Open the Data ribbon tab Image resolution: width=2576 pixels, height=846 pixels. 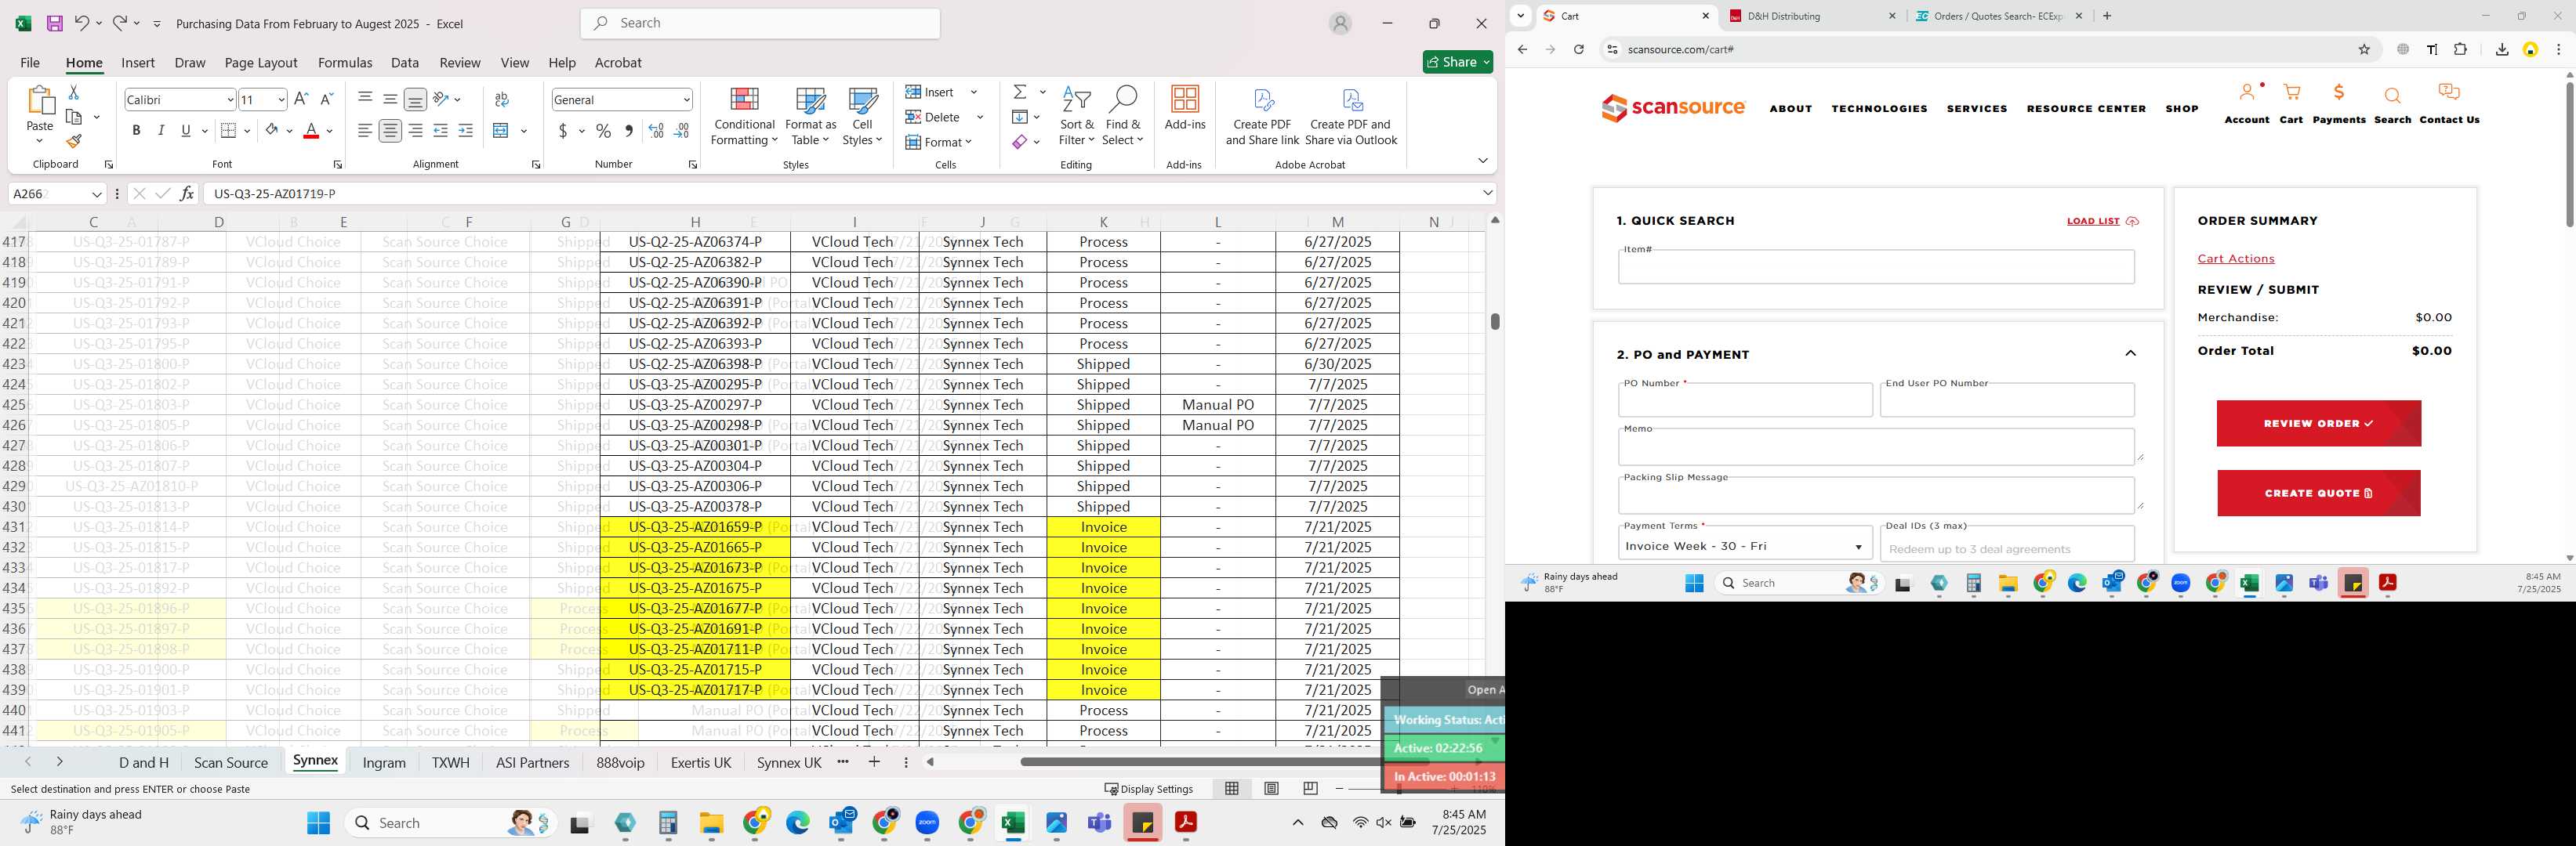(x=405, y=62)
